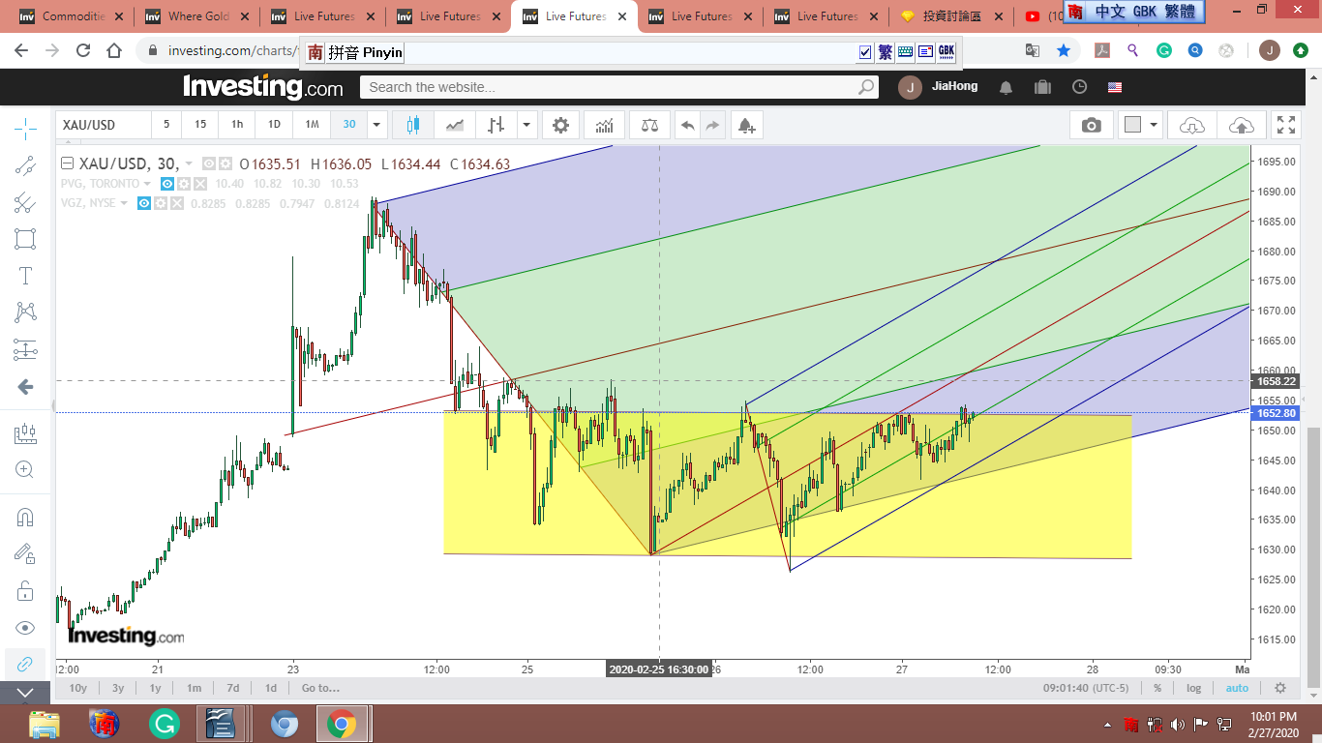This screenshot has width=1322, height=743.
Task: Open the prediction and measurement tools
Action: 25,349
